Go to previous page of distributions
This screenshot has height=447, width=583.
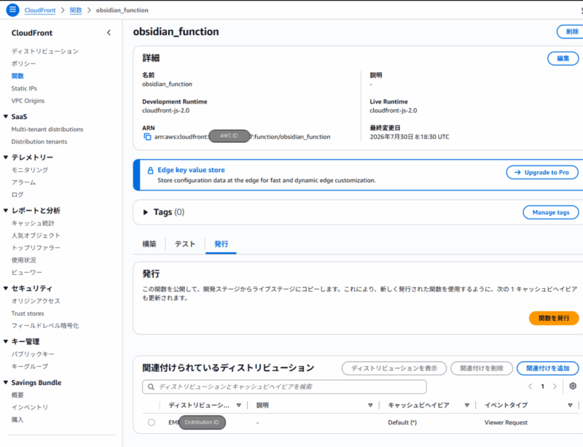[x=531, y=386]
